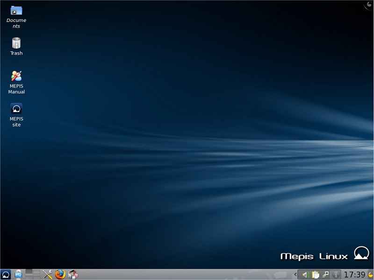Open the panel icon right of Firefox

click(73, 274)
